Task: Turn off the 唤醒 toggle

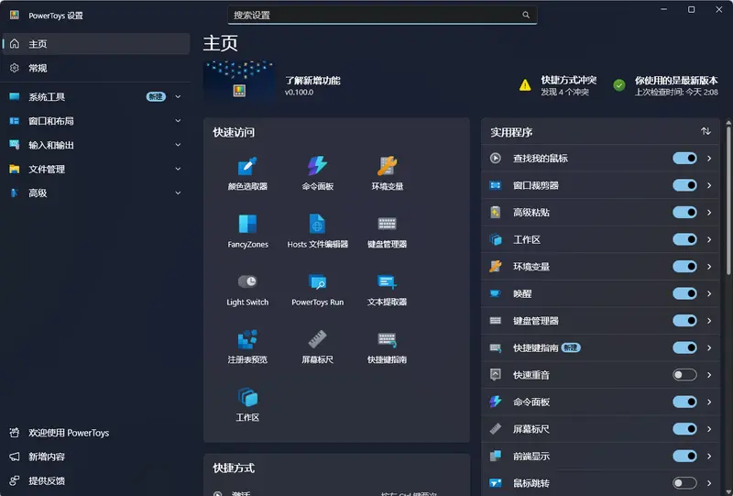Action: click(684, 293)
